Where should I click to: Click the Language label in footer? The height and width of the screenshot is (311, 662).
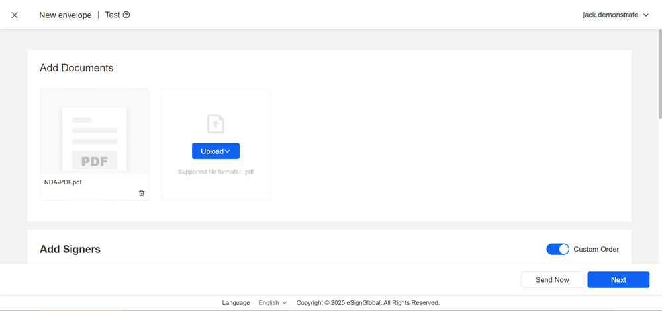tap(236, 302)
